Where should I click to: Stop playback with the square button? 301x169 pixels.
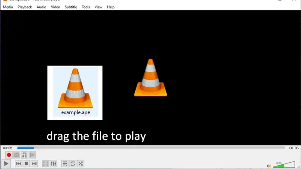[x=26, y=164]
